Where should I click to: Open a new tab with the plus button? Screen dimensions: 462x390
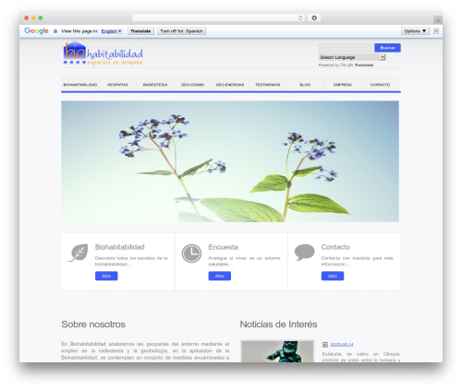(438, 20)
